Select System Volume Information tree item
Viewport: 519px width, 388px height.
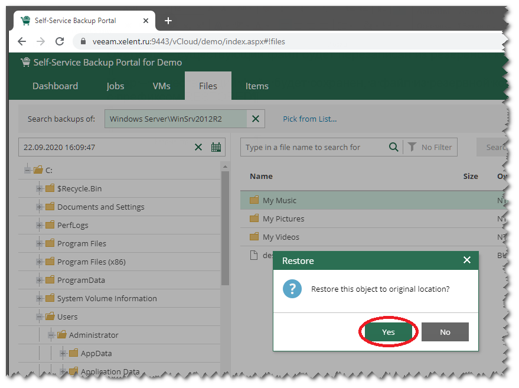coord(107,298)
